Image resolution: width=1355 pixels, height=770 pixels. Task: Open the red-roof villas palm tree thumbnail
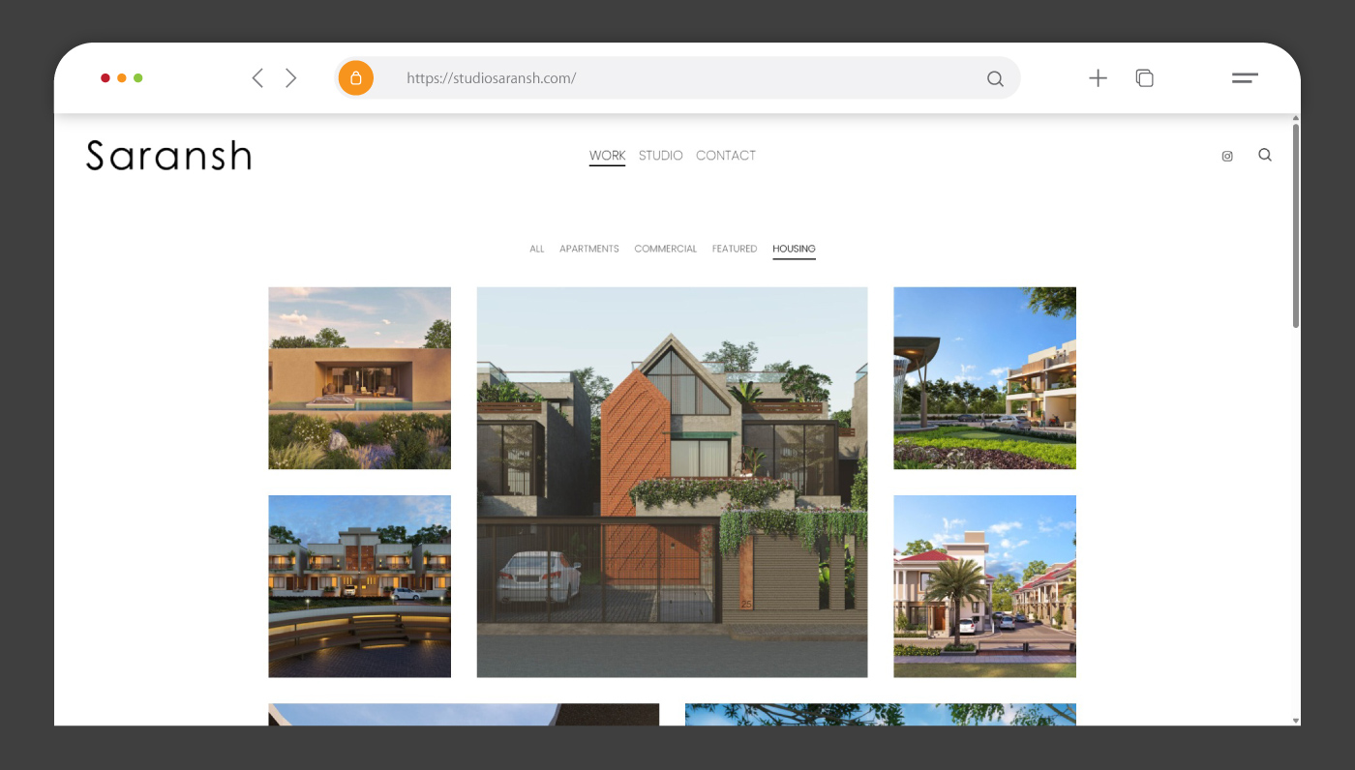coord(984,586)
